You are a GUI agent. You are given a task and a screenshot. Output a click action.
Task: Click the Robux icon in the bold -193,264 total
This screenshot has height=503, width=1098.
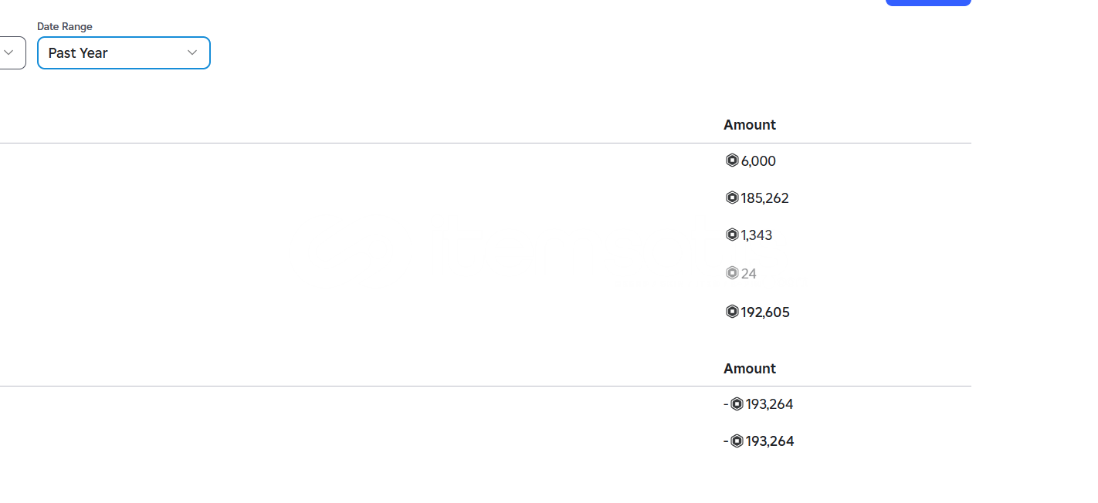(737, 441)
